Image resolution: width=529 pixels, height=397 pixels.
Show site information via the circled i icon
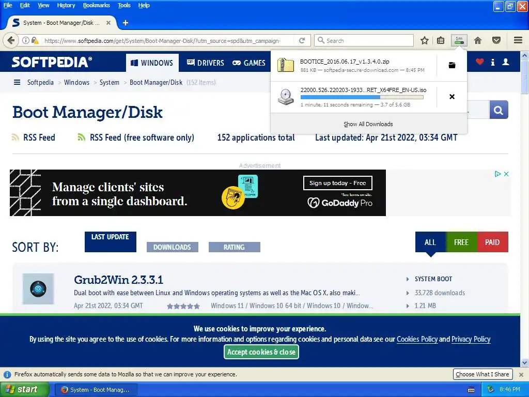click(26, 40)
